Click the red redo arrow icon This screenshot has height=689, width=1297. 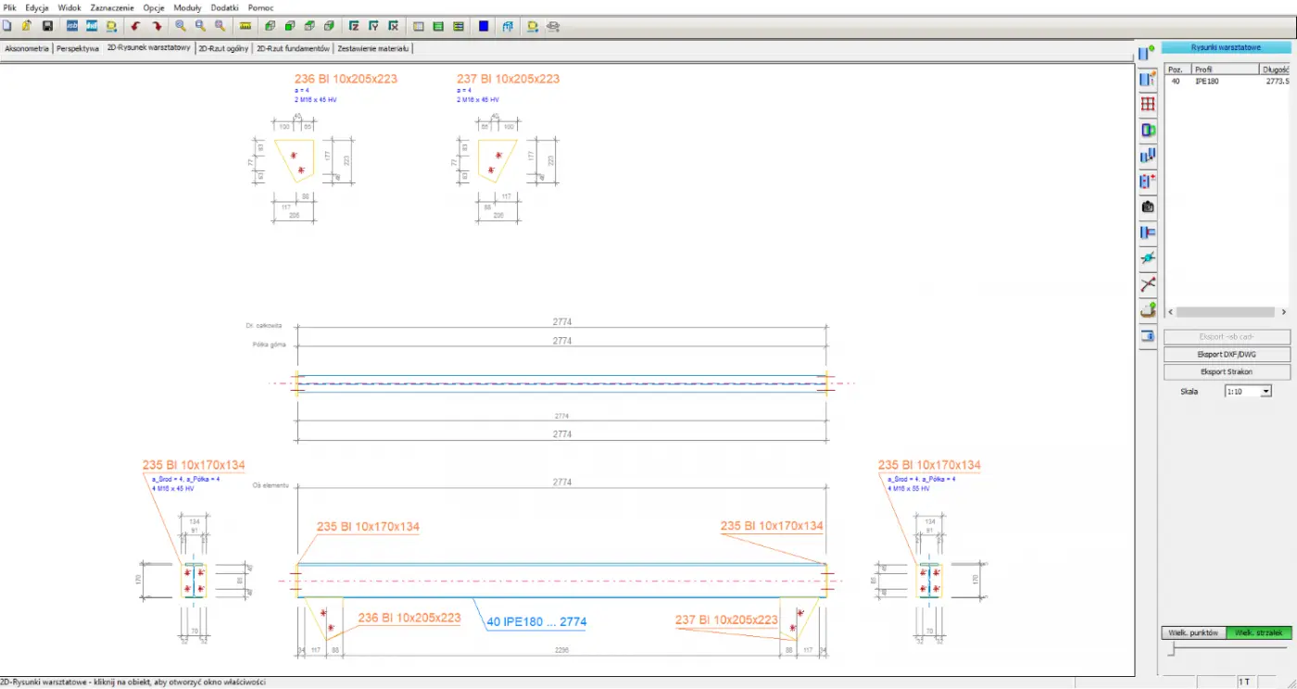tap(157, 26)
